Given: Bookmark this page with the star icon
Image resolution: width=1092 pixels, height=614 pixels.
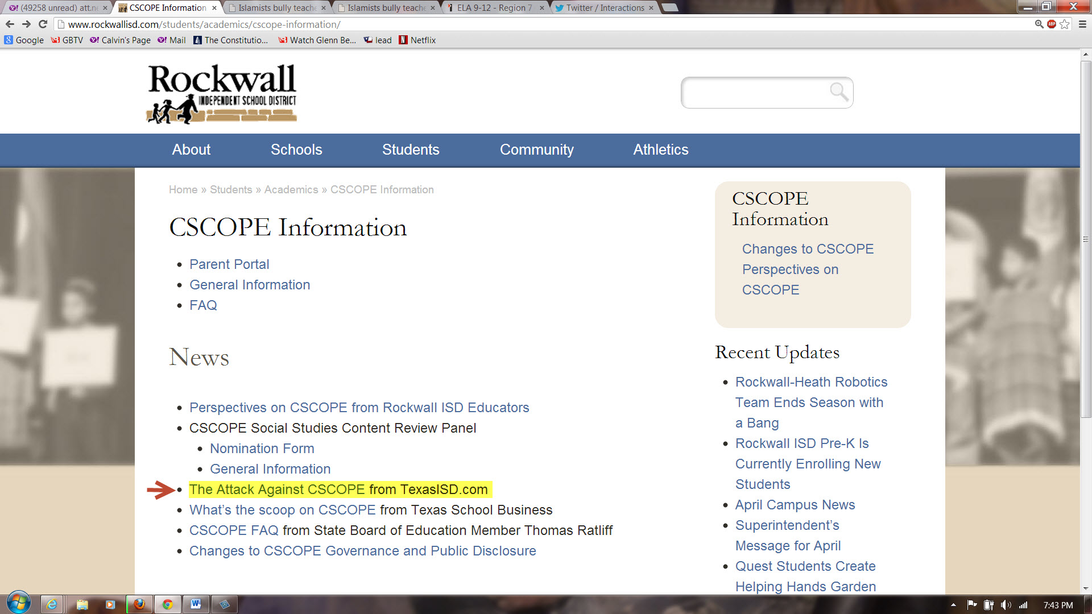Looking at the screenshot, I should point(1065,24).
